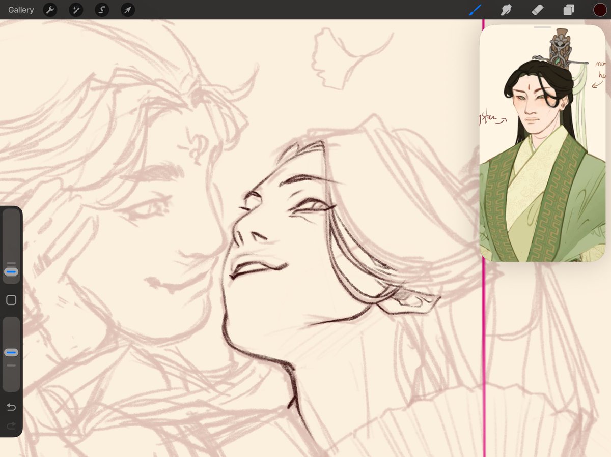Select the Adjustments magic wand icon

pyautogui.click(x=76, y=10)
